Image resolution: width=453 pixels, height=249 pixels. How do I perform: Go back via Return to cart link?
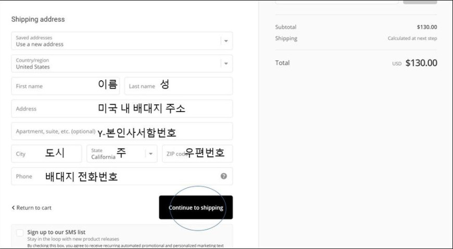pyautogui.click(x=31, y=208)
